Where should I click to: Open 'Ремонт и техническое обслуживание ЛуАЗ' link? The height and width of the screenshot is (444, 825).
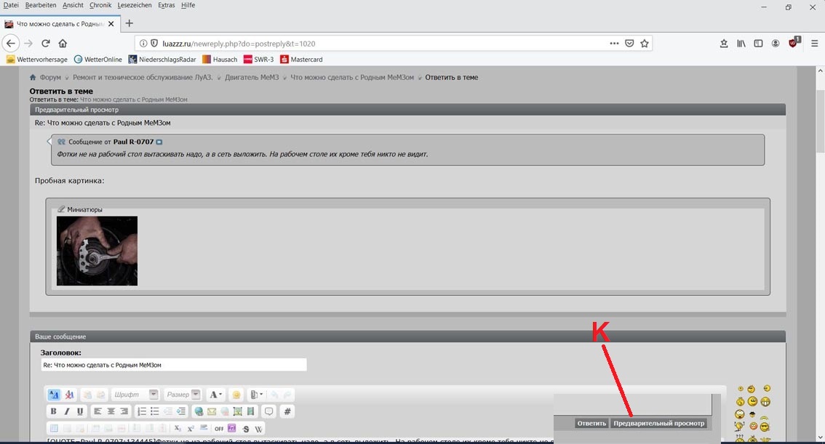(x=143, y=77)
